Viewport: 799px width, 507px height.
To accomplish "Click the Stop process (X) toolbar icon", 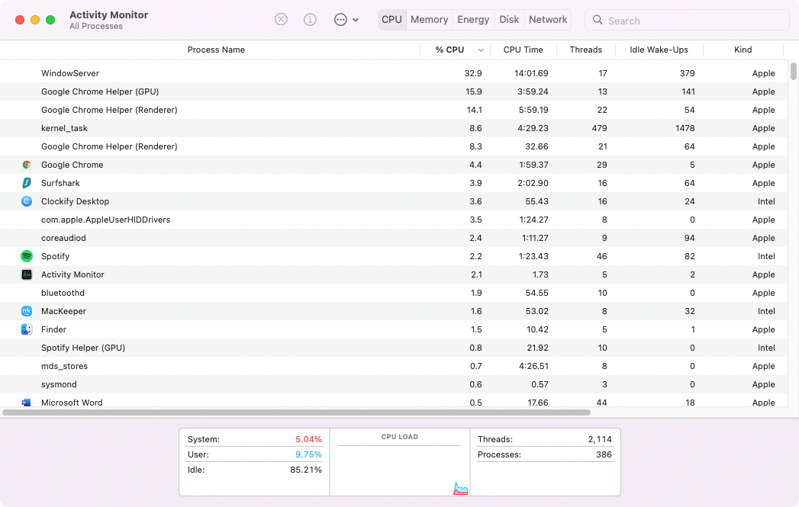I will click(x=281, y=19).
